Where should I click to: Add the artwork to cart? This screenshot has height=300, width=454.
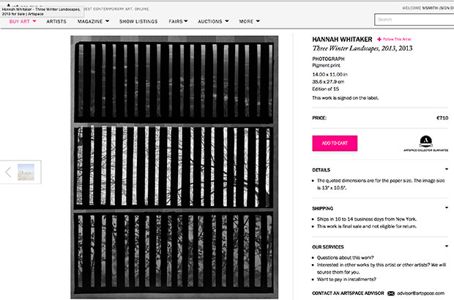(x=335, y=143)
